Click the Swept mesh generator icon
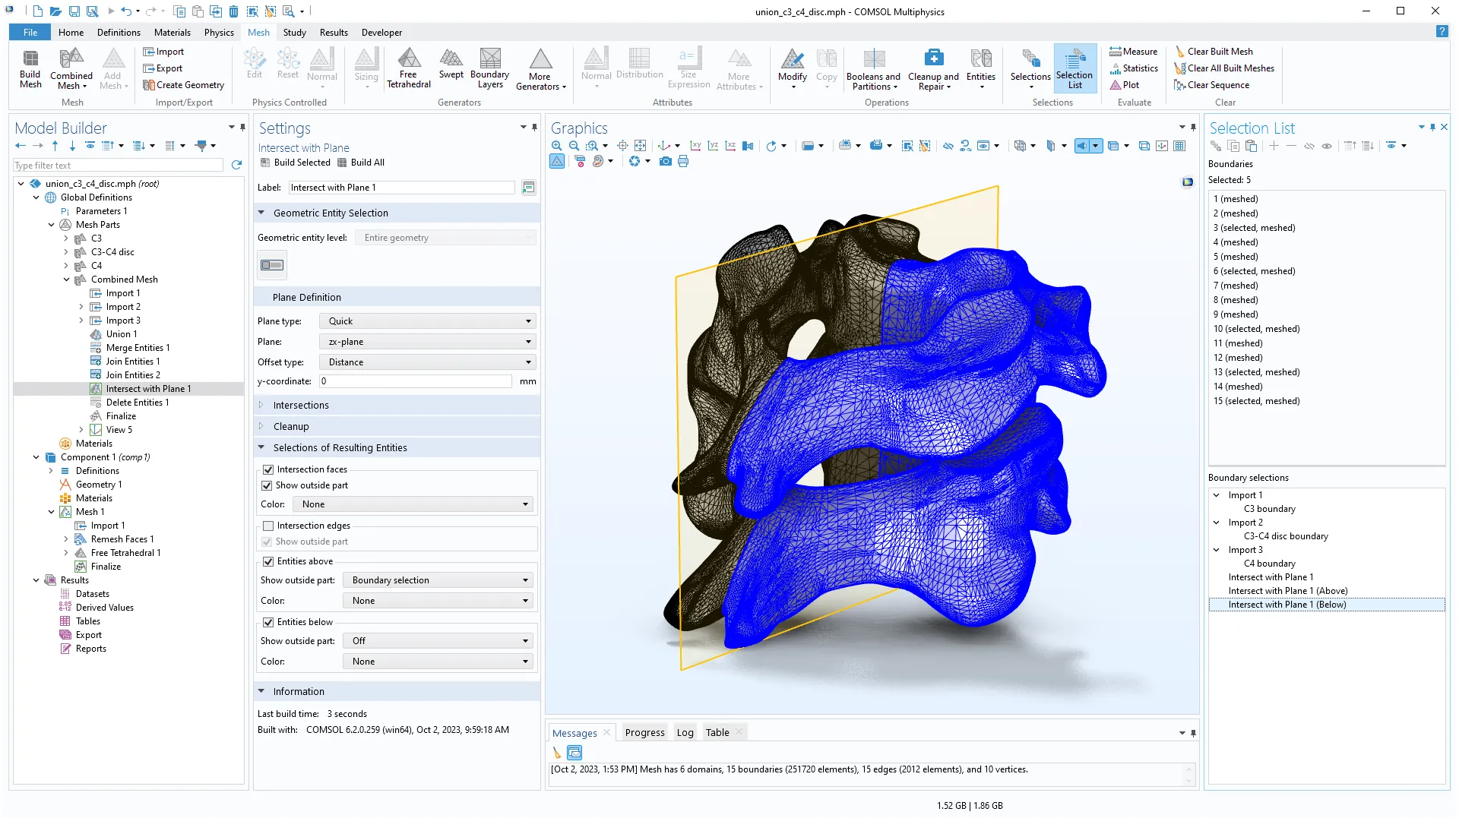 [x=451, y=64]
